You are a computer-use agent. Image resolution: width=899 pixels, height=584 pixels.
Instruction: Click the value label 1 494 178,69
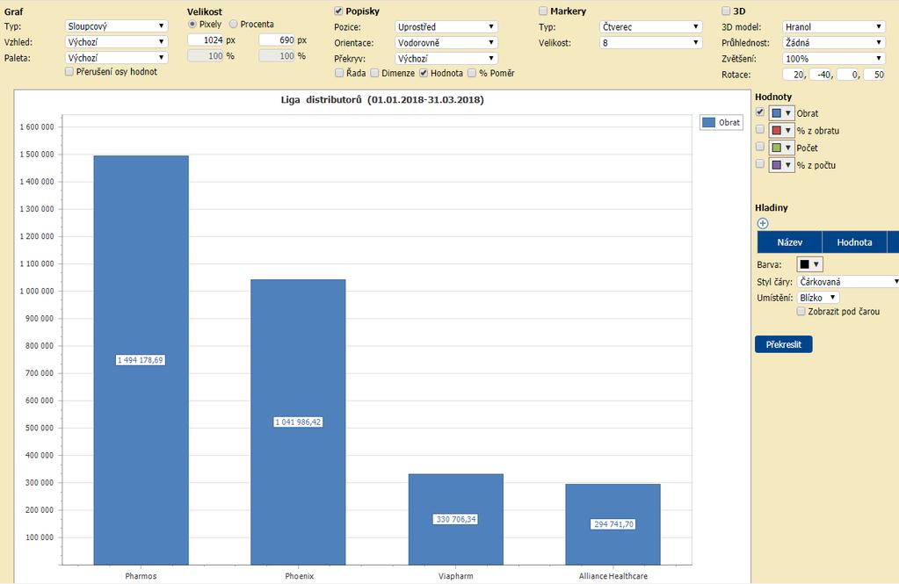coord(141,360)
